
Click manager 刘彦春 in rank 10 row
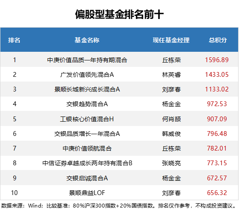(x=171, y=193)
